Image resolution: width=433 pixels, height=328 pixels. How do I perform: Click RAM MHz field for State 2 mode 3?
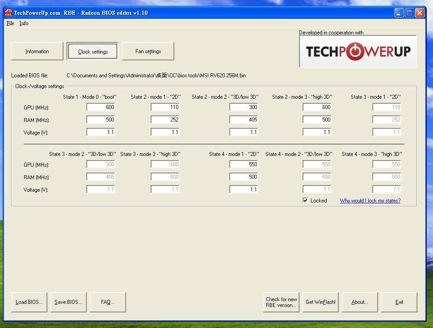(317, 120)
